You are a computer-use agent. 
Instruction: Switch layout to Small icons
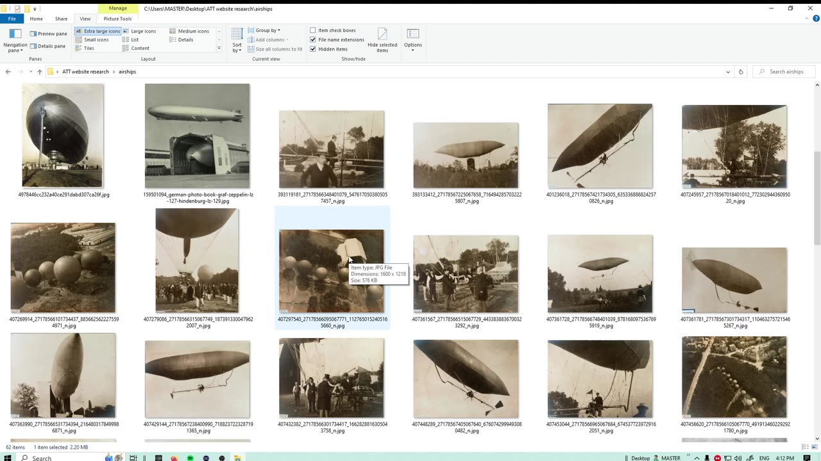click(x=92, y=40)
